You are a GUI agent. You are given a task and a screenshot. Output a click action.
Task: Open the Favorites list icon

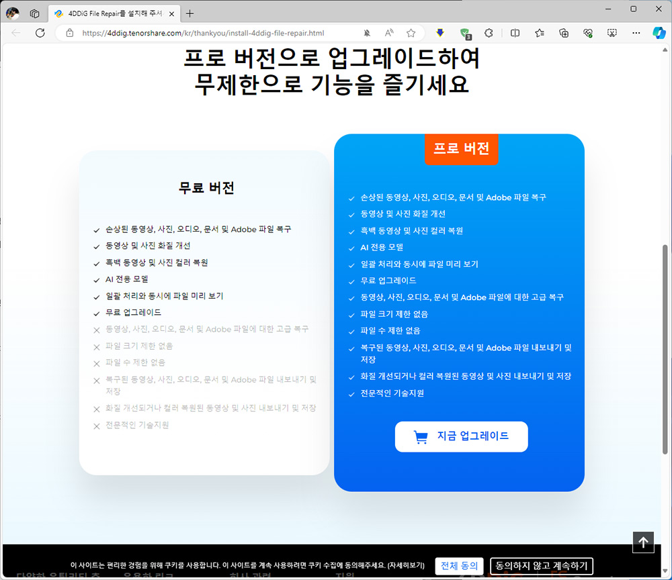[x=540, y=33]
